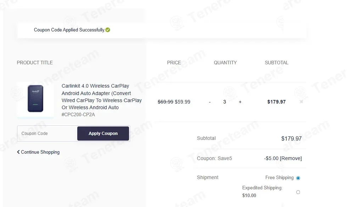Open the Carlinkit 4.0 Wireless CarPlay title link

102,96
